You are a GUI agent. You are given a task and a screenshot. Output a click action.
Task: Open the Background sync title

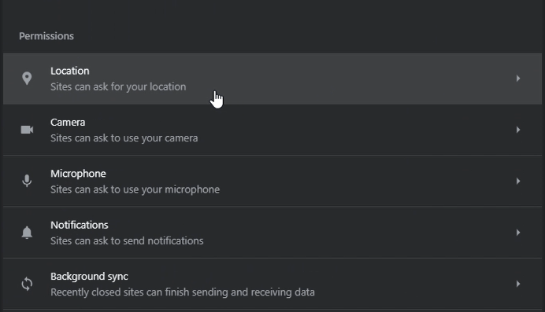click(89, 277)
